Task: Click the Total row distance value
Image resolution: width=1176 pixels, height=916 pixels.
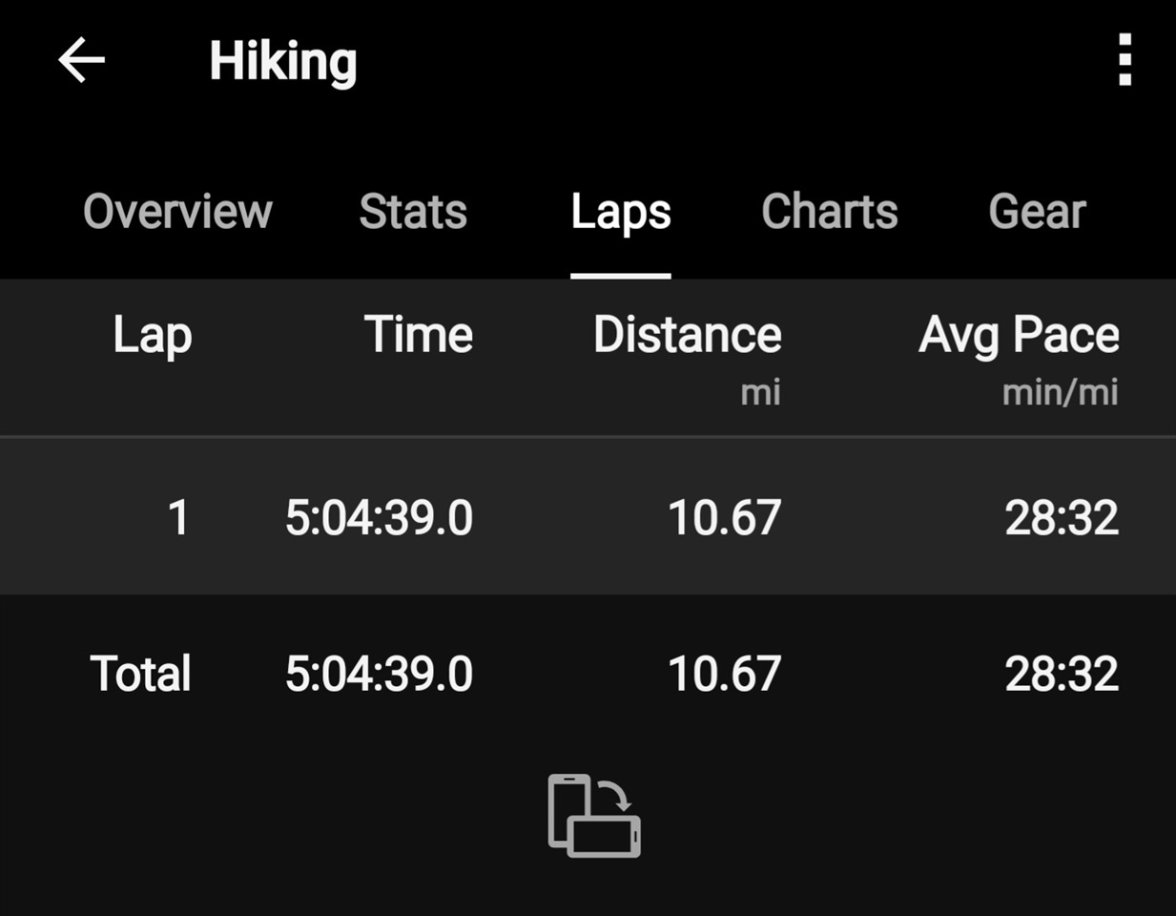Action: click(x=725, y=674)
